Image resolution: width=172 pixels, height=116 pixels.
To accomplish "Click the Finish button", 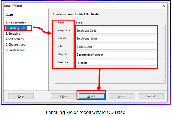I will tap(121, 96).
